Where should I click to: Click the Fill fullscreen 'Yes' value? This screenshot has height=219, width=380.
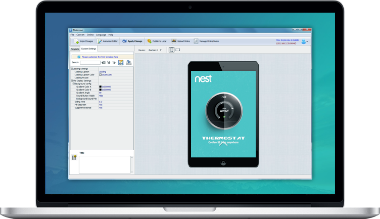pos(101,105)
